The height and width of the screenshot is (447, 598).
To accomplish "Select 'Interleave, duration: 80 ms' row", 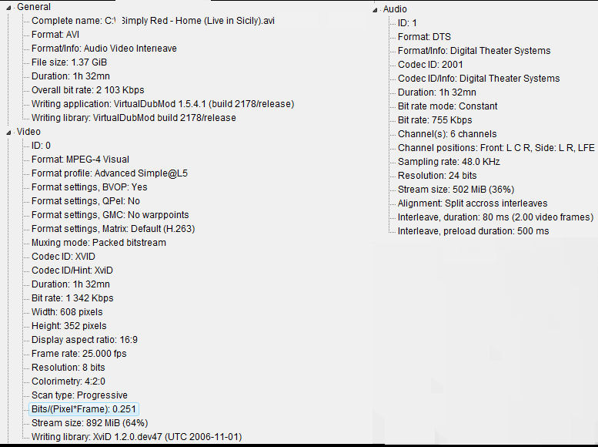I will click(x=496, y=217).
